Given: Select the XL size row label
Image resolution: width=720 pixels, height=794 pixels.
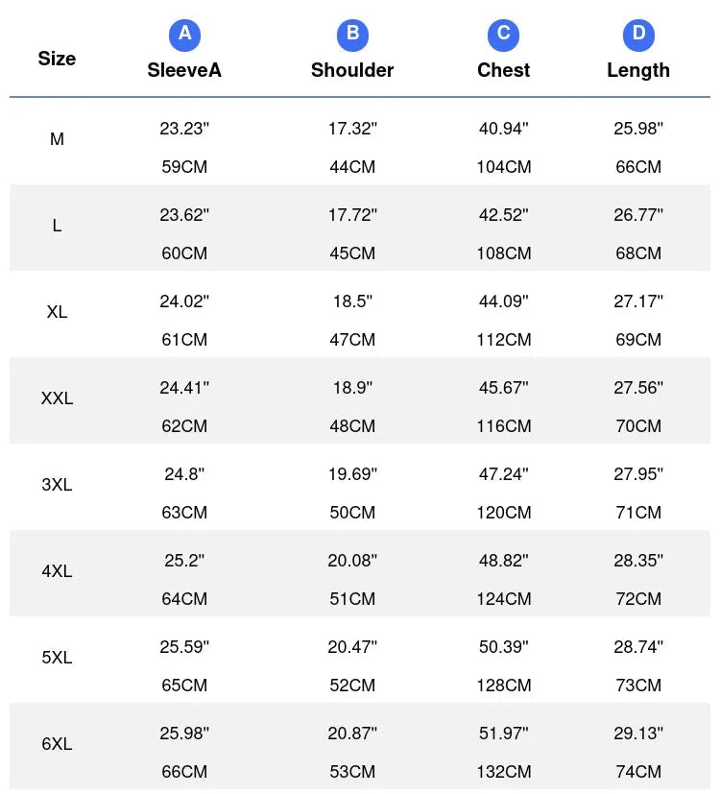Looking at the screenshot, I should tap(57, 312).
